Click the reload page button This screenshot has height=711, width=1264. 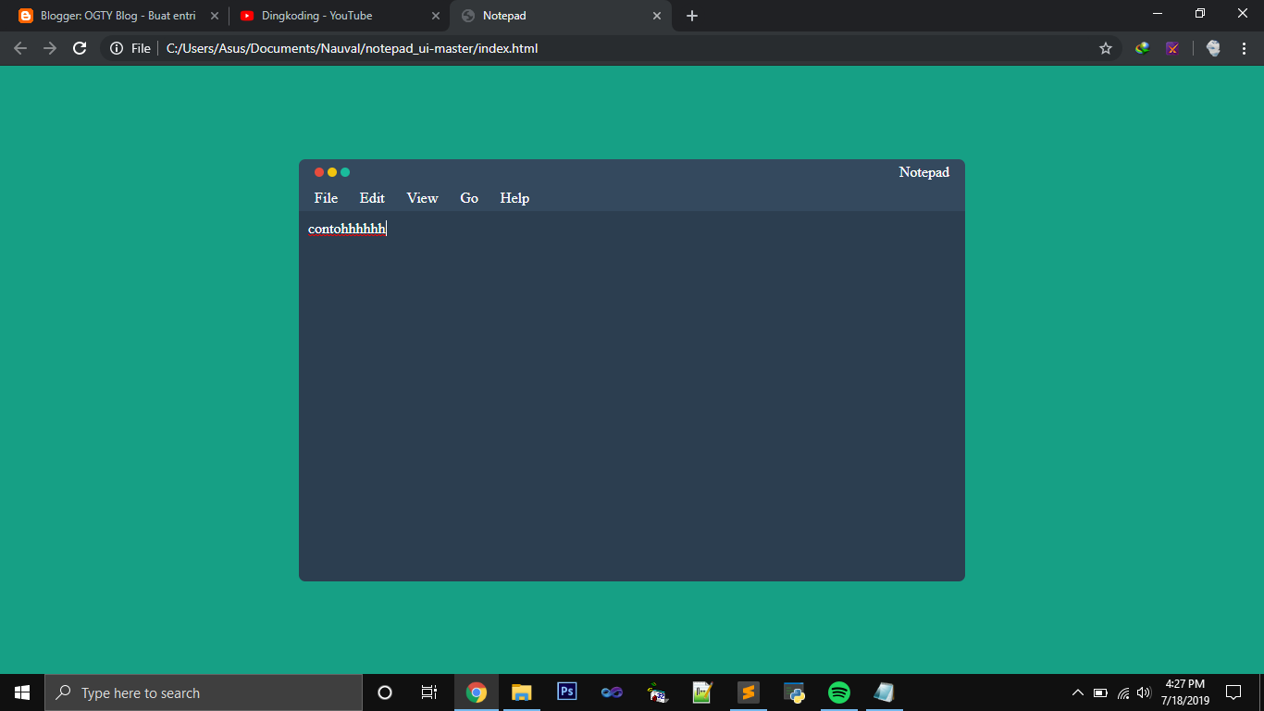(x=79, y=48)
